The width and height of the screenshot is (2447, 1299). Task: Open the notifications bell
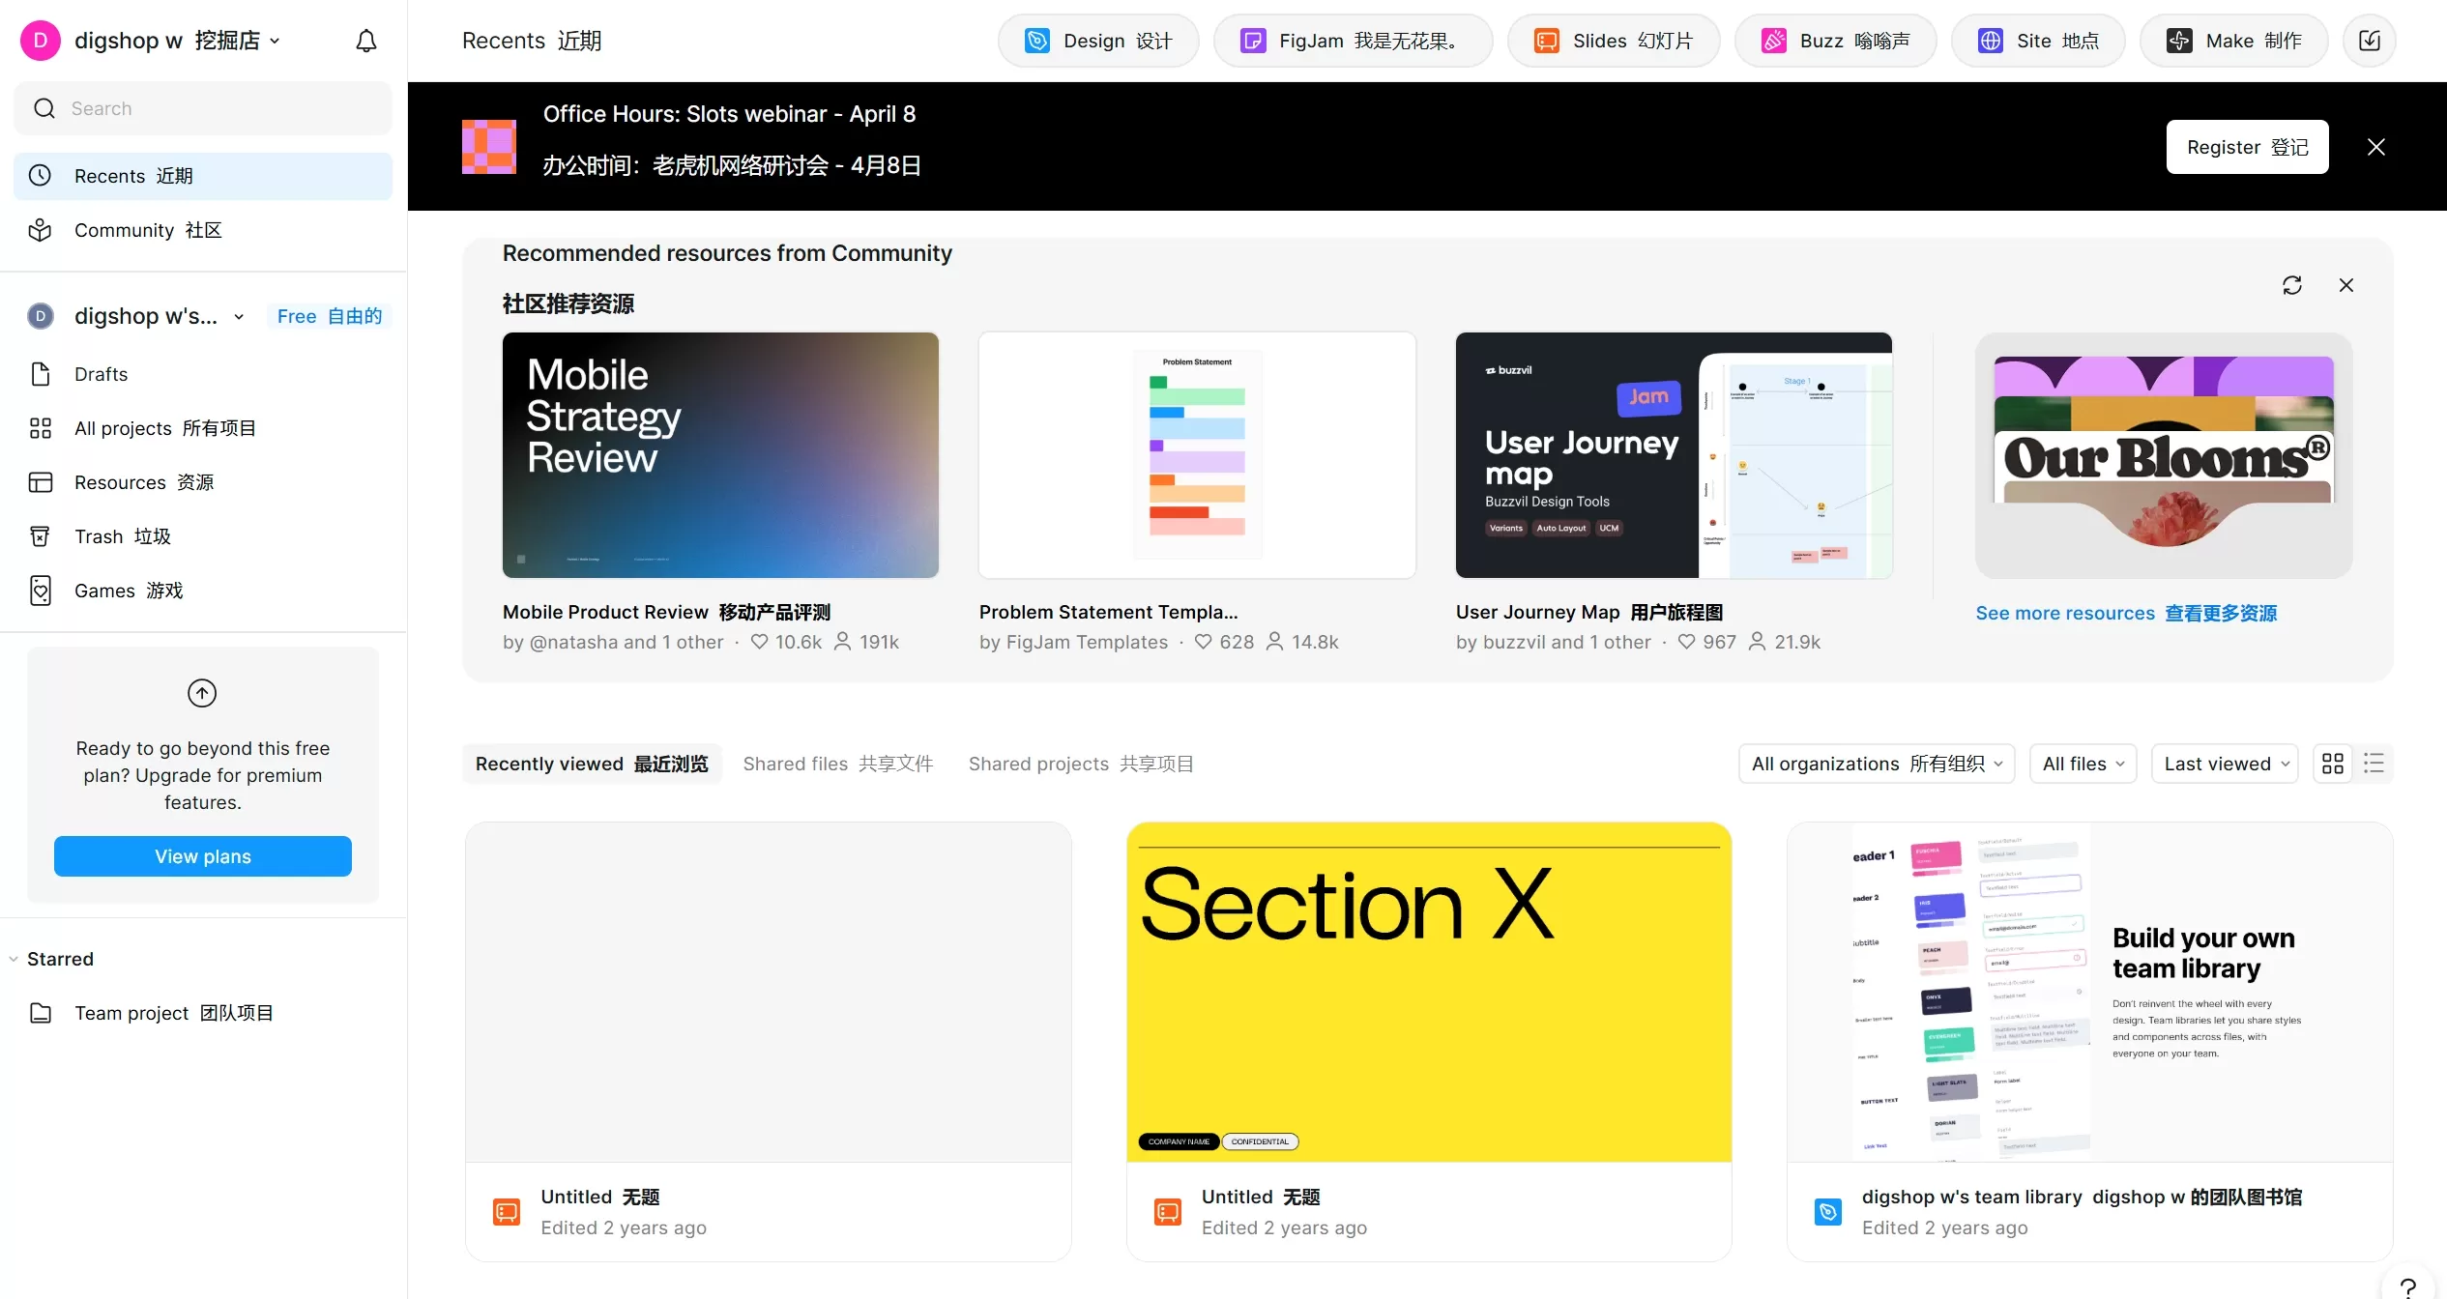(x=366, y=41)
